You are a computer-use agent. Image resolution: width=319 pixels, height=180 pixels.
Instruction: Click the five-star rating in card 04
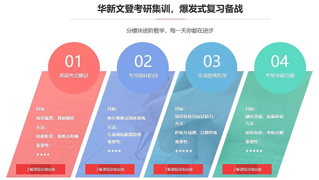point(254,151)
